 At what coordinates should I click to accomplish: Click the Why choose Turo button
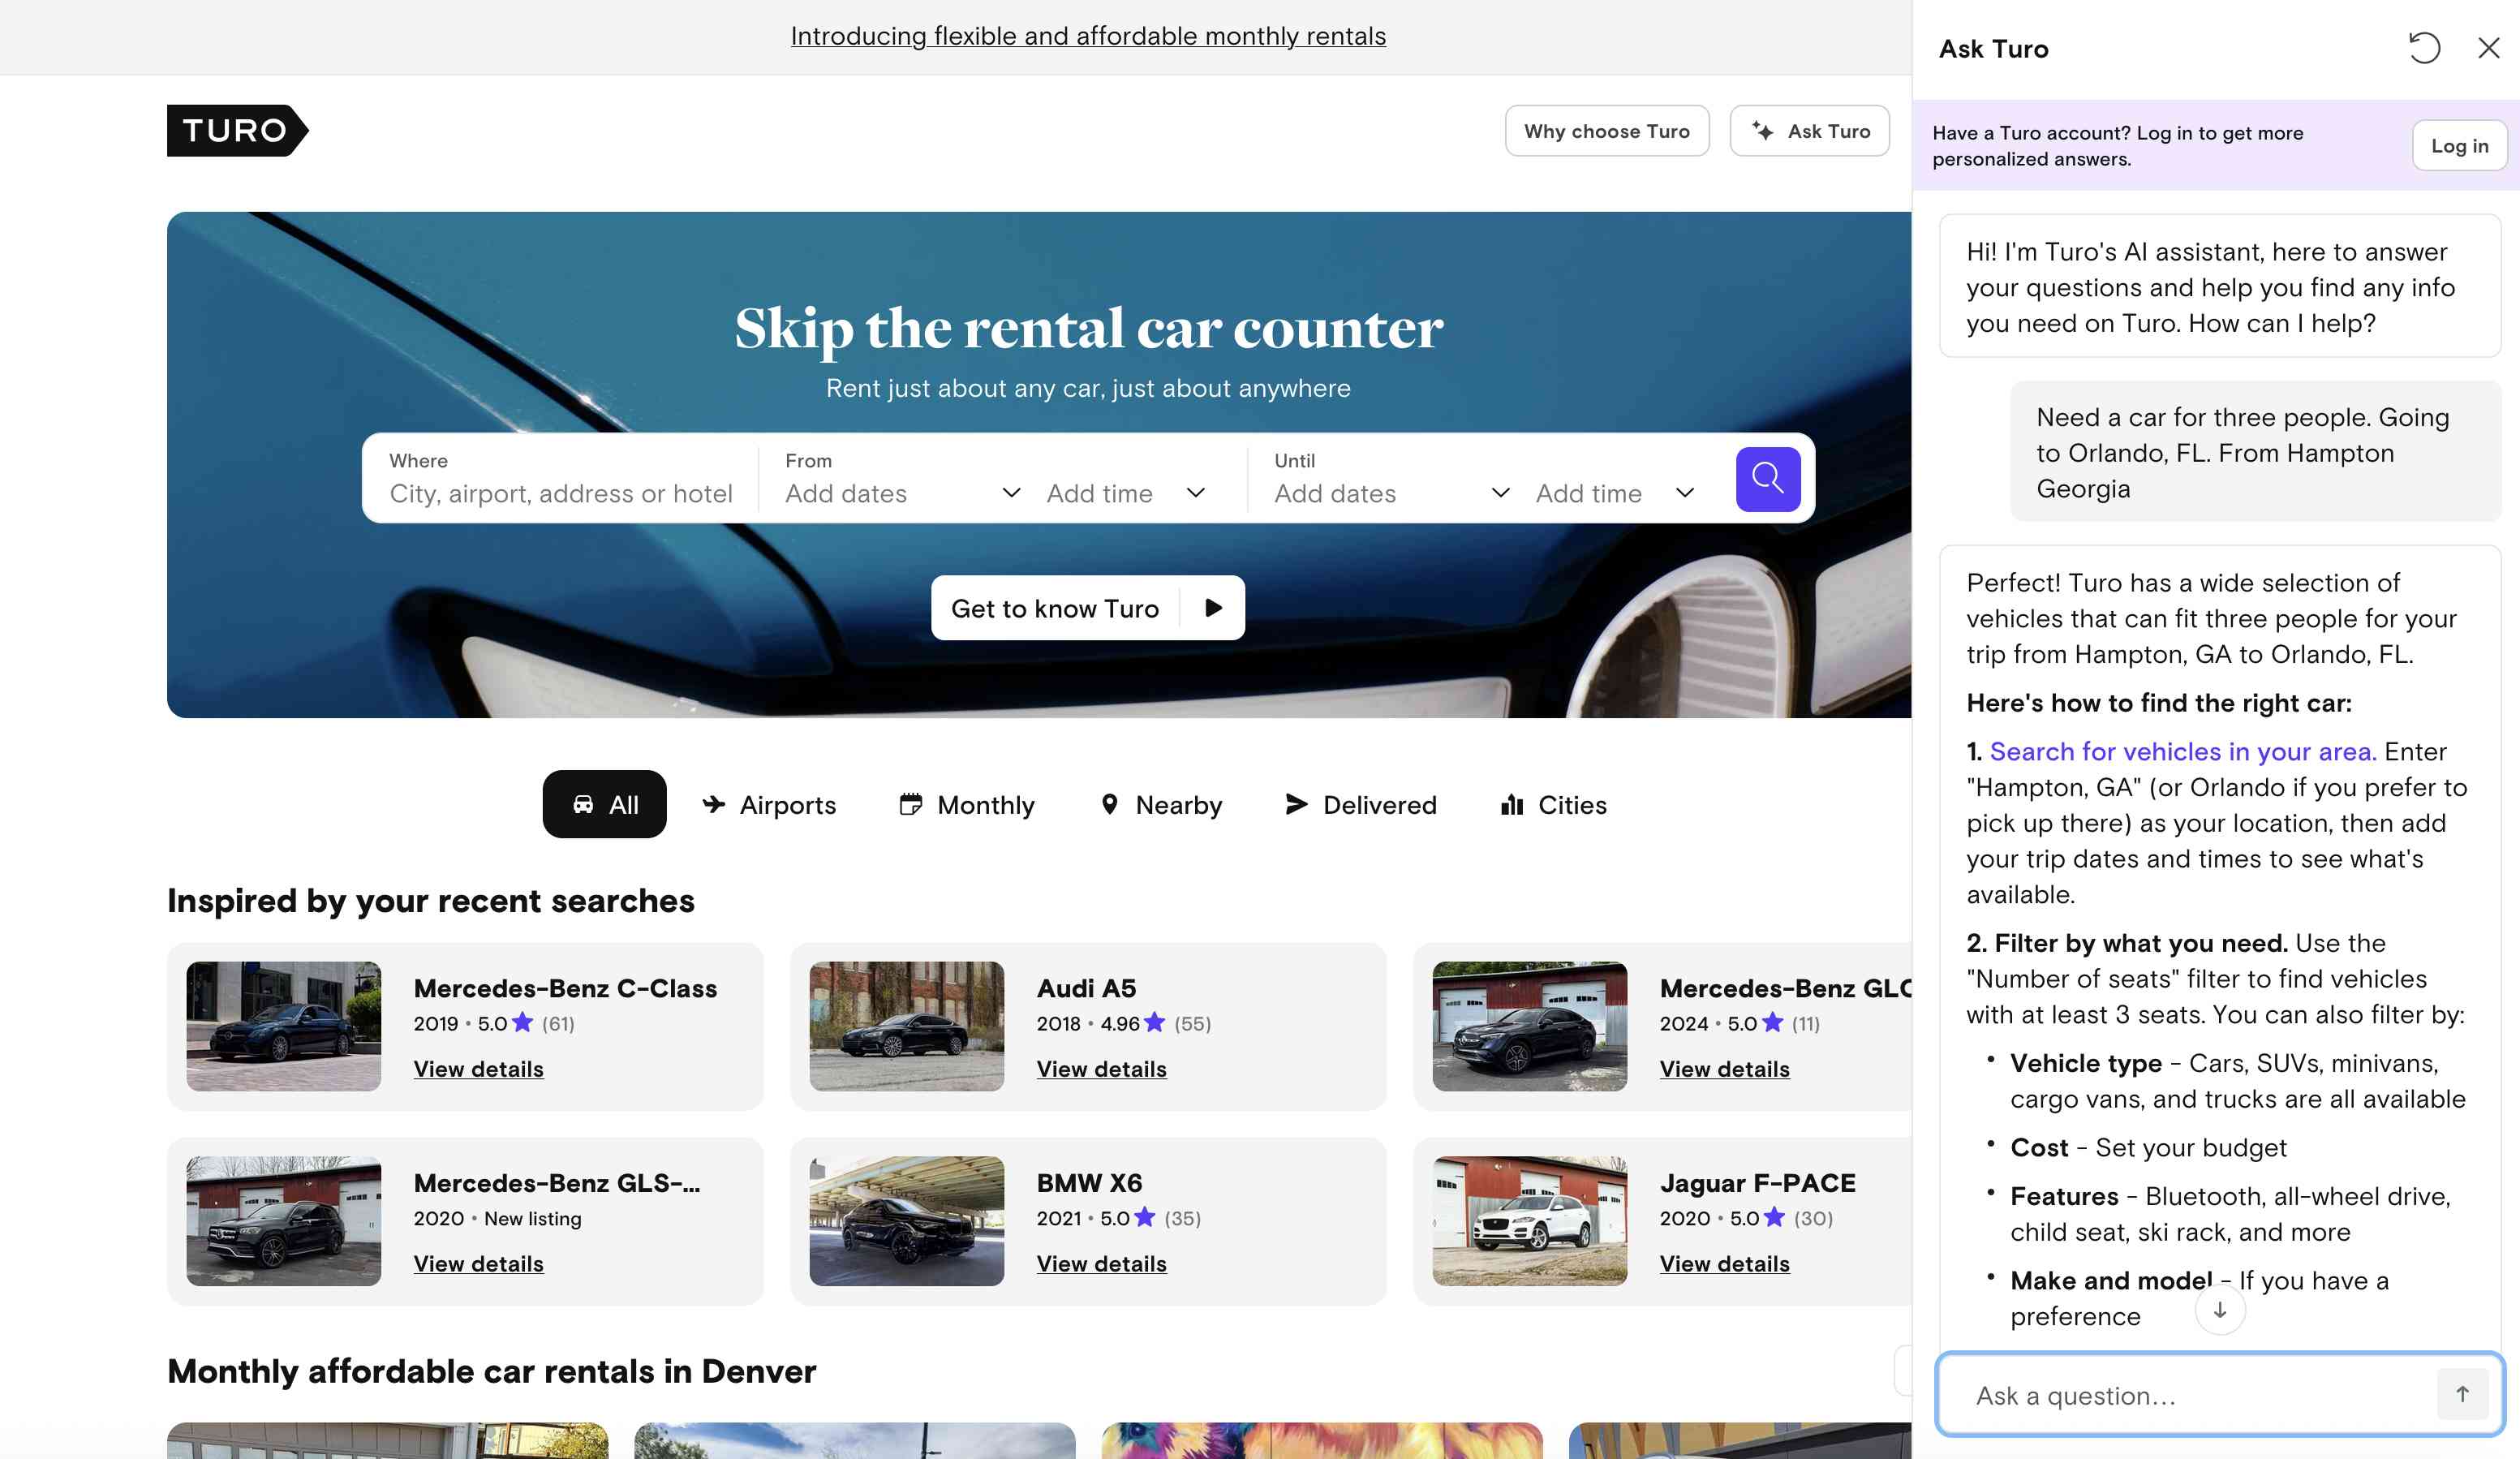(x=1607, y=130)
